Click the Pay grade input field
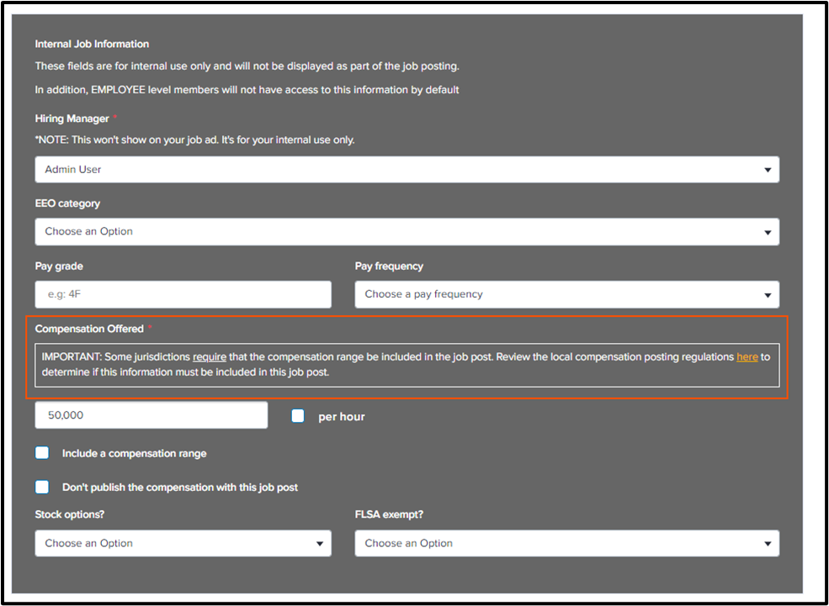The width and height of the screenshot is (829, 606). tap(183, 294)
